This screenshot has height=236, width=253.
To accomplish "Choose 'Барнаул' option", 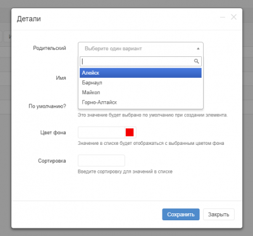I will click(140, 83).
